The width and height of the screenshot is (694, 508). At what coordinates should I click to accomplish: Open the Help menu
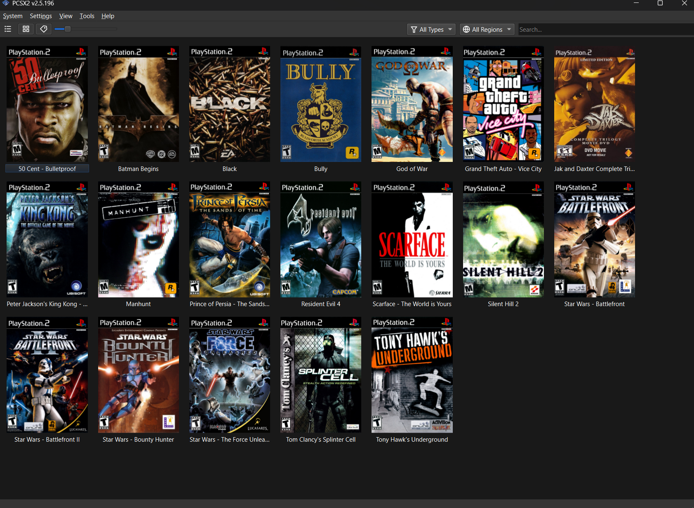click(108, 16)
